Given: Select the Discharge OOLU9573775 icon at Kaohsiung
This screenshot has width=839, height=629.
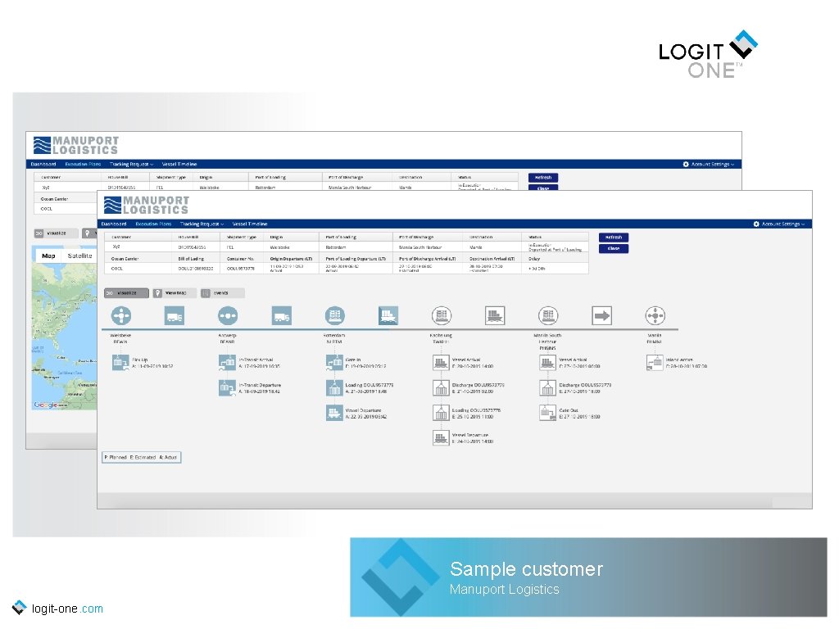Looking at the screenshot, I should coord(440,387).
